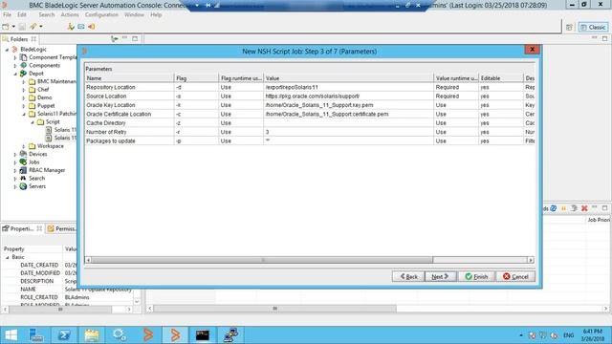Collapse the Solaris11 Patching folder
The image size is (612, 344).
[24, 115]
